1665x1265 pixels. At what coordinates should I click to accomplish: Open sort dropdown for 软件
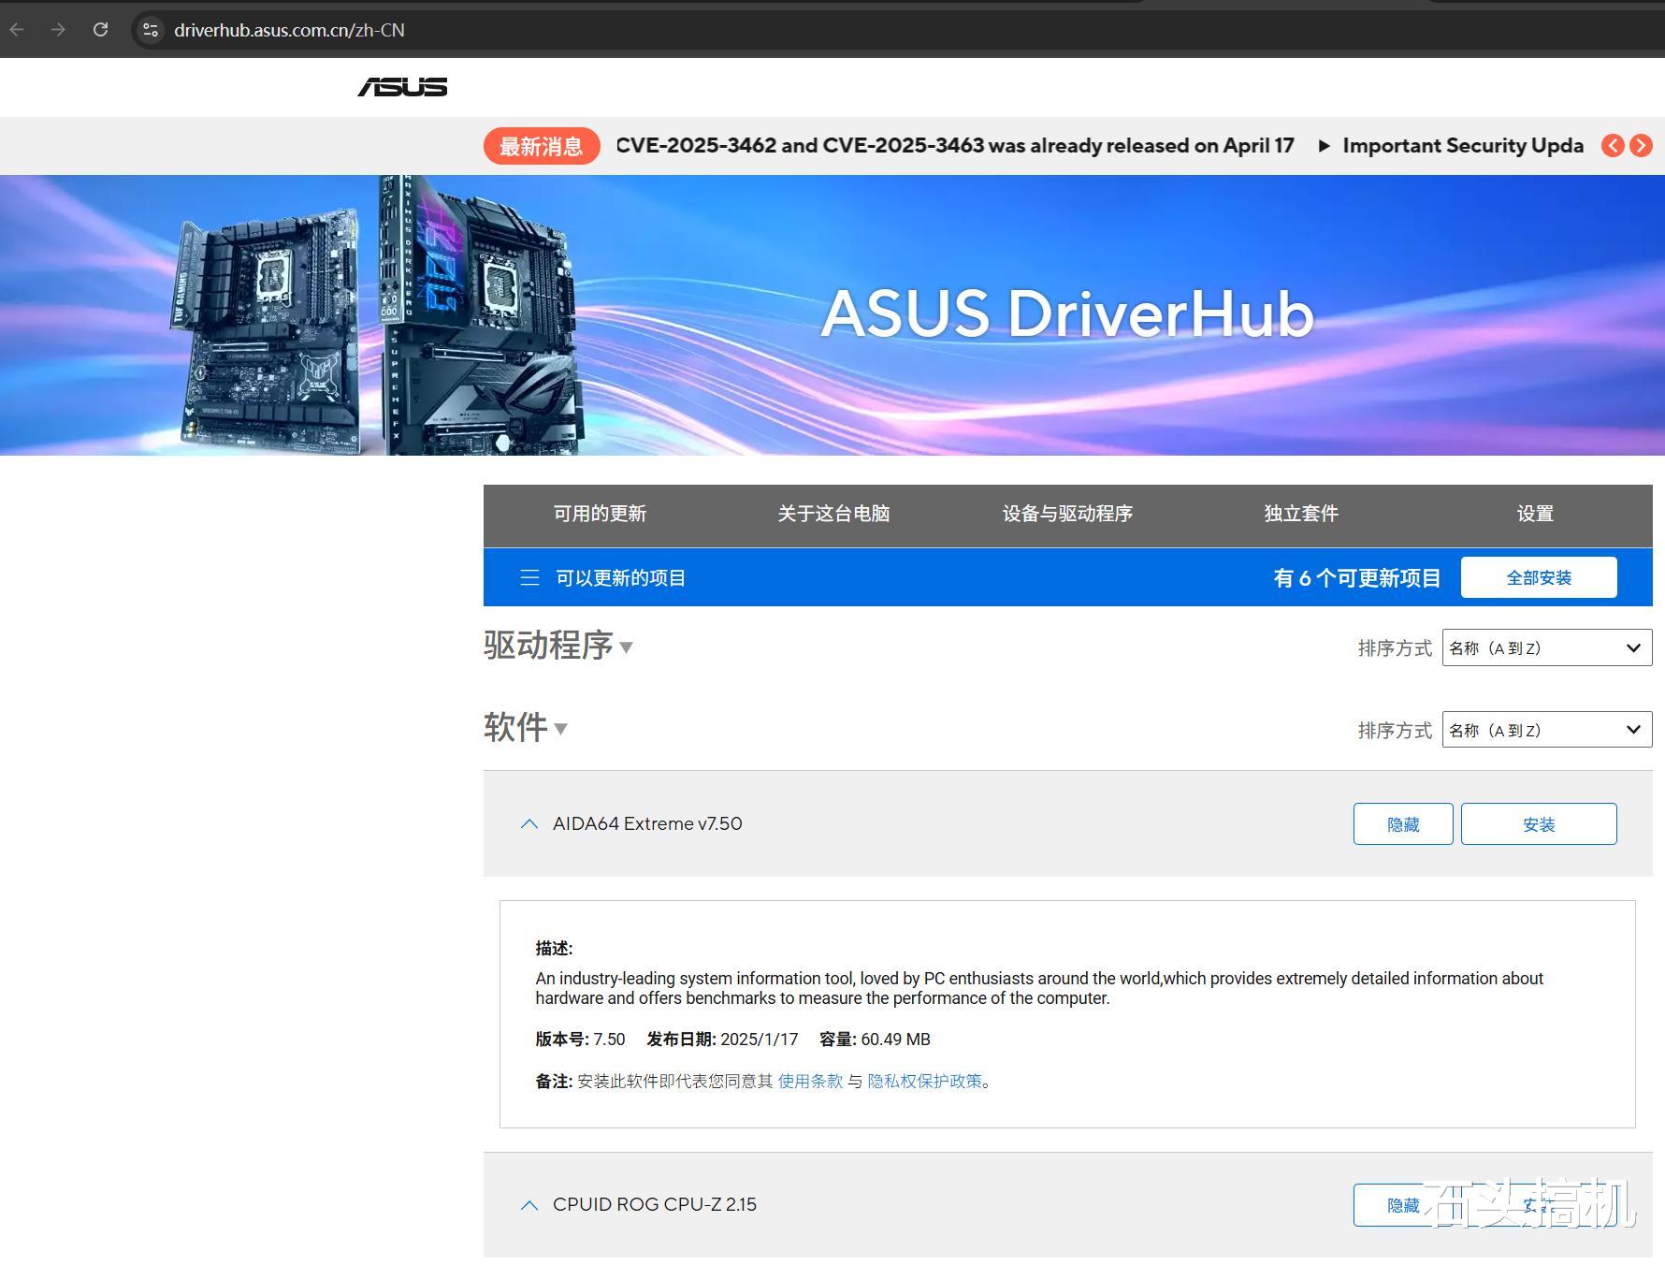[x=1547, y=730]
